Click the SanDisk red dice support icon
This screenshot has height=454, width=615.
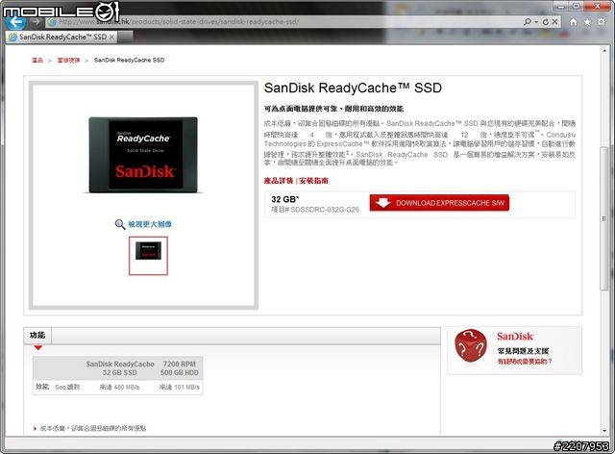click(471, 345)
